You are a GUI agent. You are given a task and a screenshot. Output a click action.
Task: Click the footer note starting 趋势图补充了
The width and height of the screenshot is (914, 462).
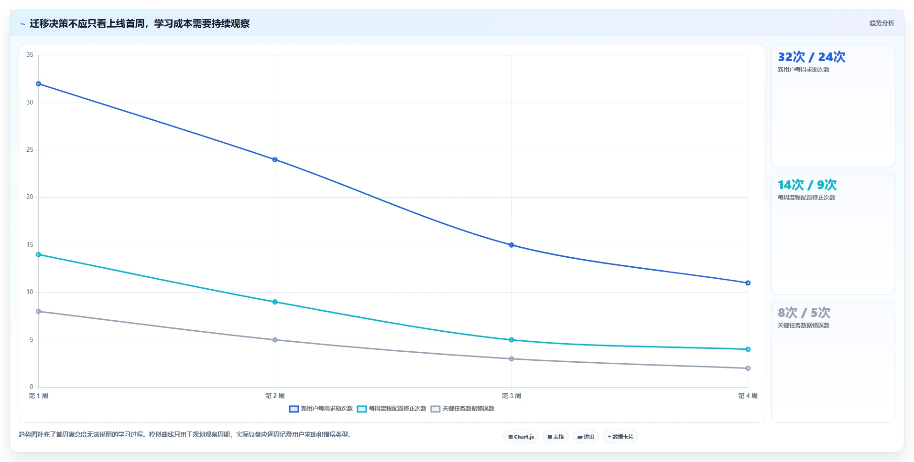tap(186, 434)
